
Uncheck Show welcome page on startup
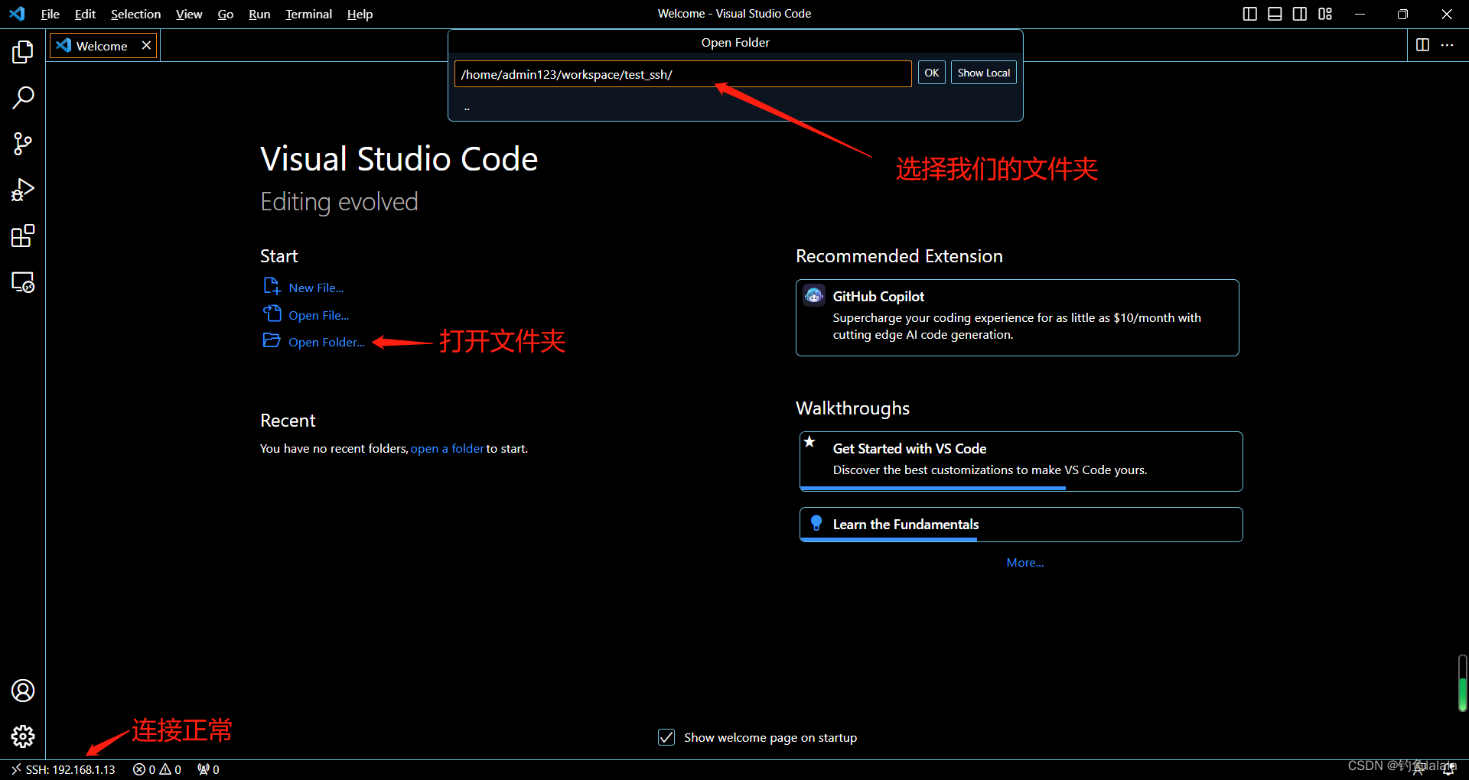666,737
